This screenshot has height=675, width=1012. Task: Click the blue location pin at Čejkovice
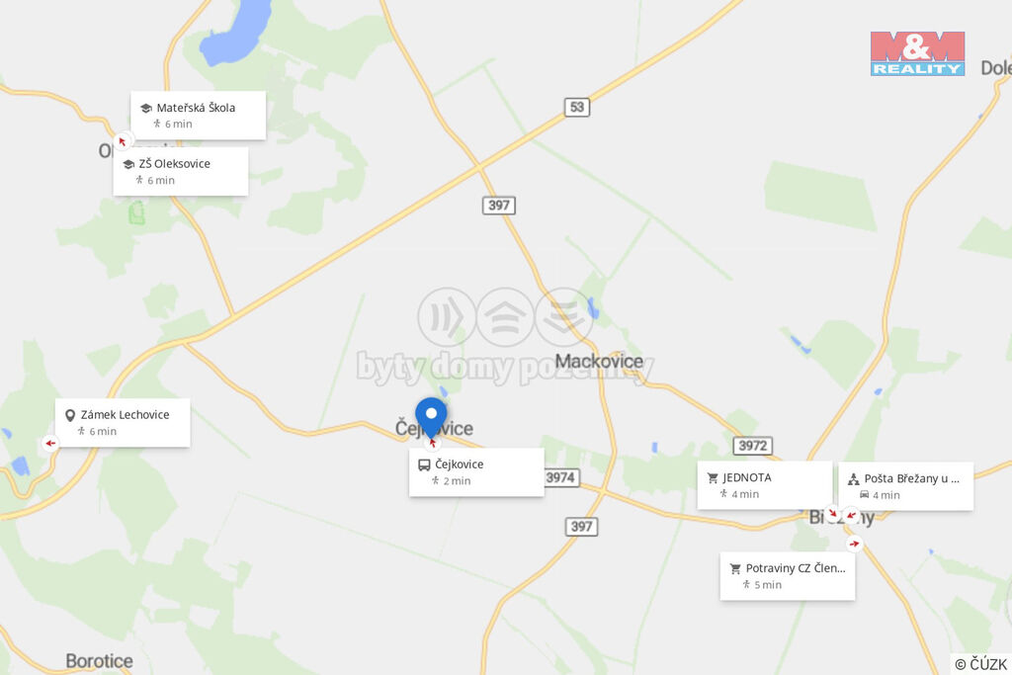click(x=431, y=417)
